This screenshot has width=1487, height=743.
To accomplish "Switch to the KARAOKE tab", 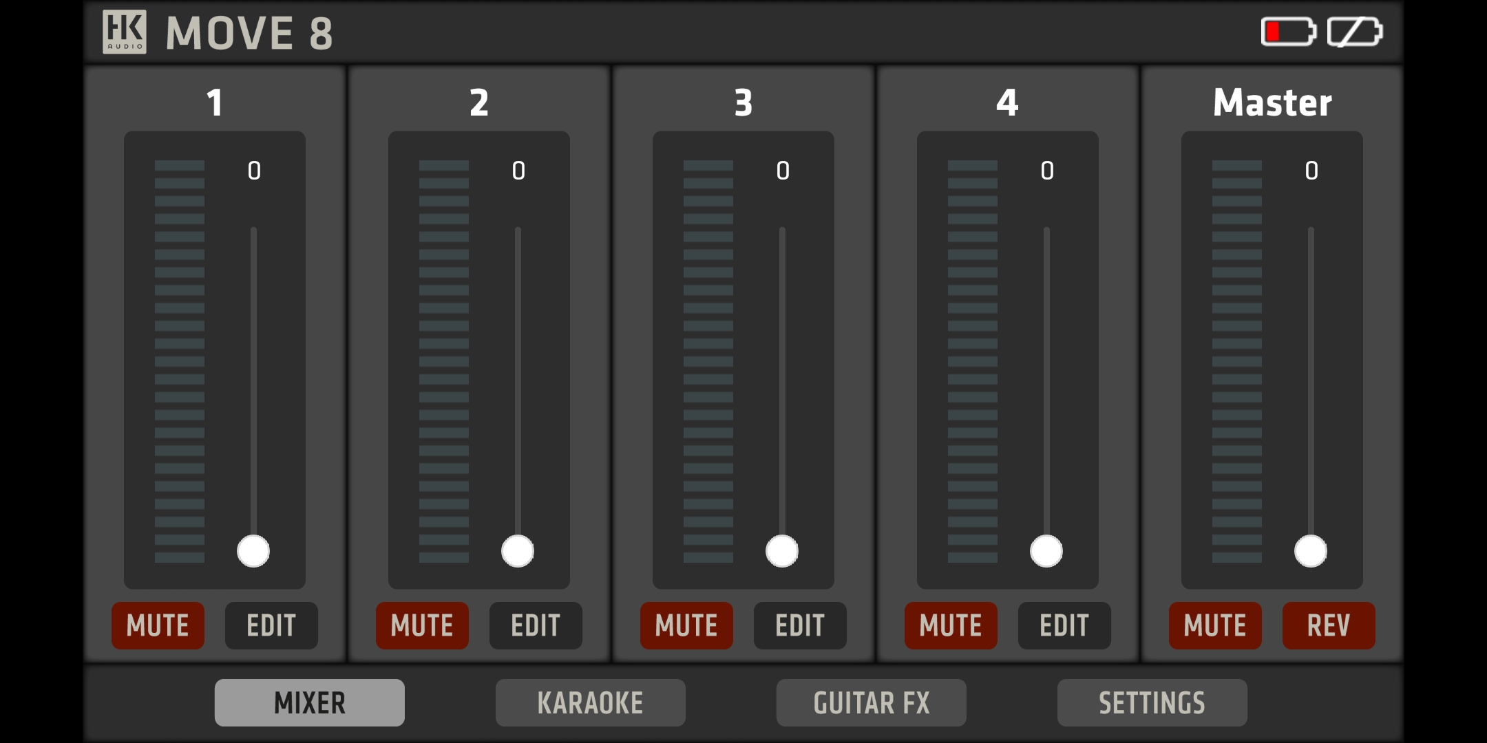I will click(590, 702).
